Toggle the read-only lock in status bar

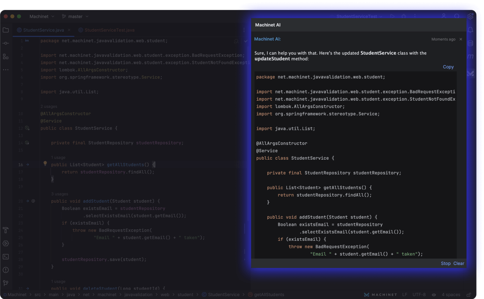point(469,295)
